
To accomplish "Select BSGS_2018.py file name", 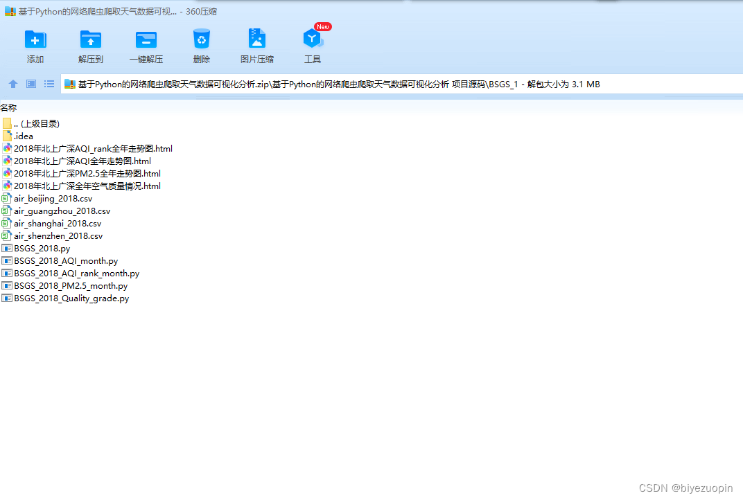I will 42,249.
